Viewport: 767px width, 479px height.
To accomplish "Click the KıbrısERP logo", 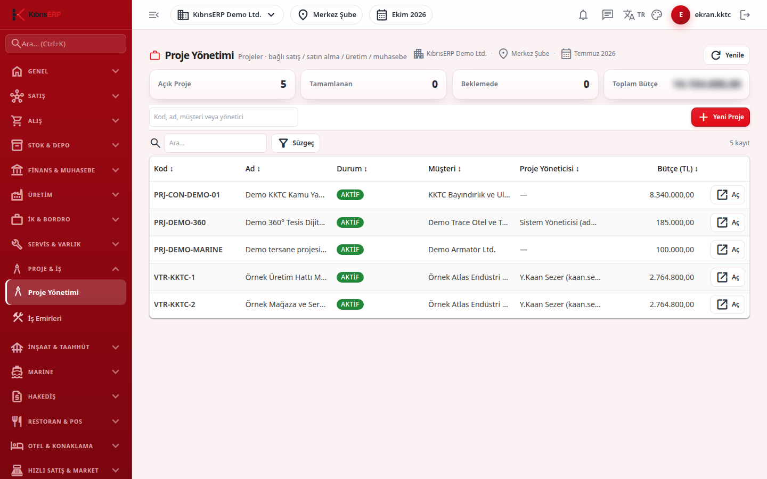I will point(36,14).
